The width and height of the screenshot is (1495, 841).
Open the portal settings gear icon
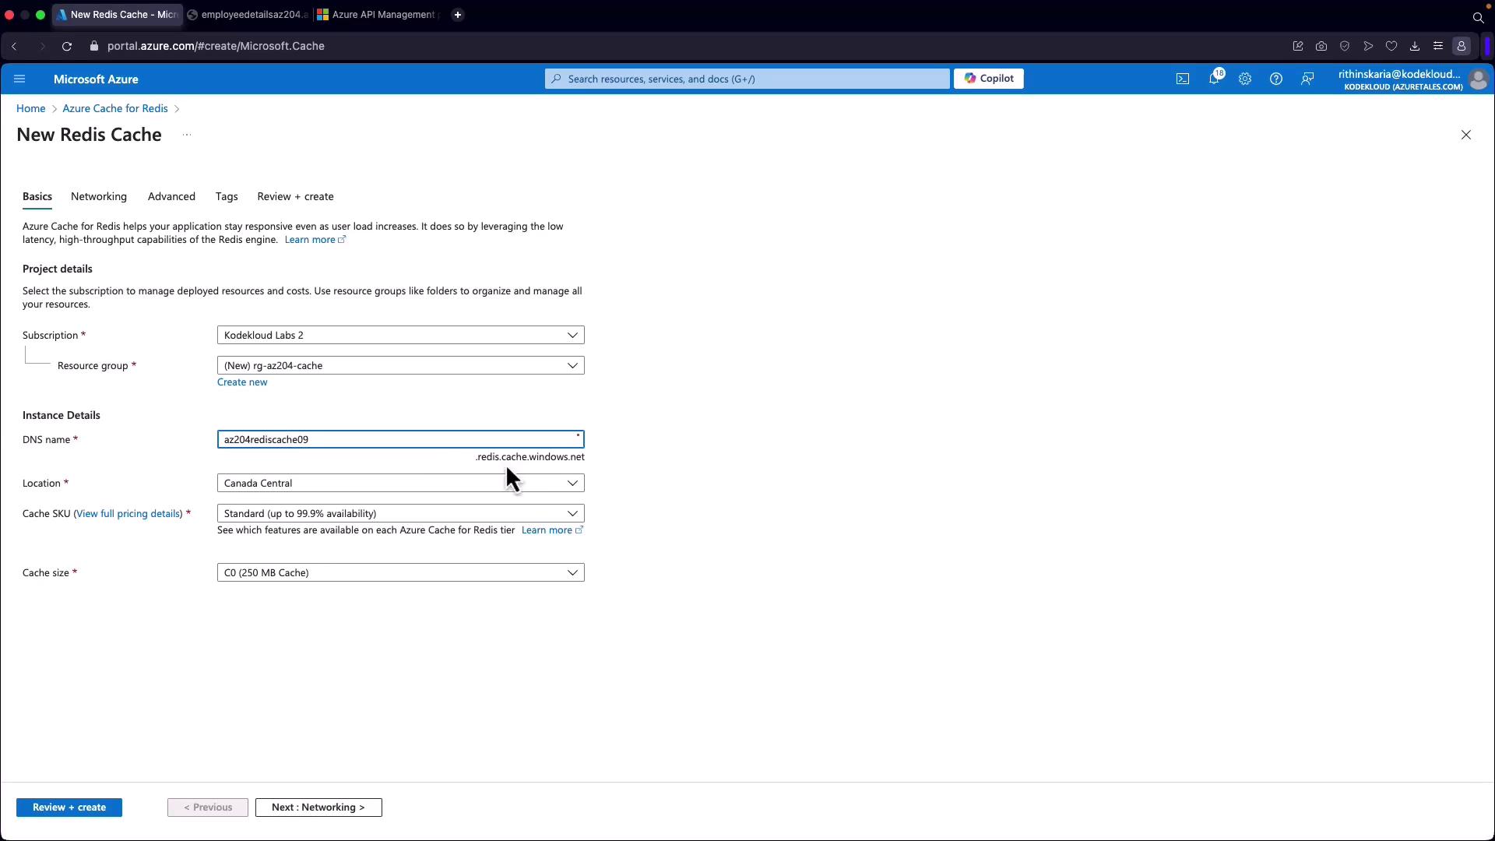[1244, 79]
